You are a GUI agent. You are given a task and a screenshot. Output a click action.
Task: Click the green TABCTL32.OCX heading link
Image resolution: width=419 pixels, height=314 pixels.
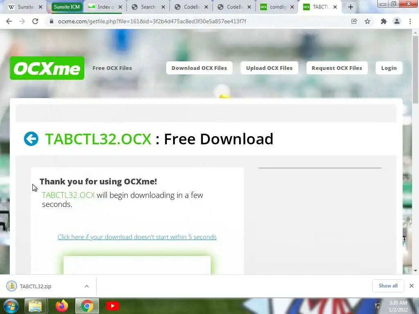(98, 139)
